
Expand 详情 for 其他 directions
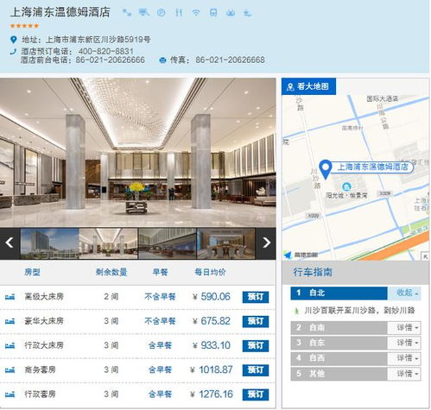404,374
